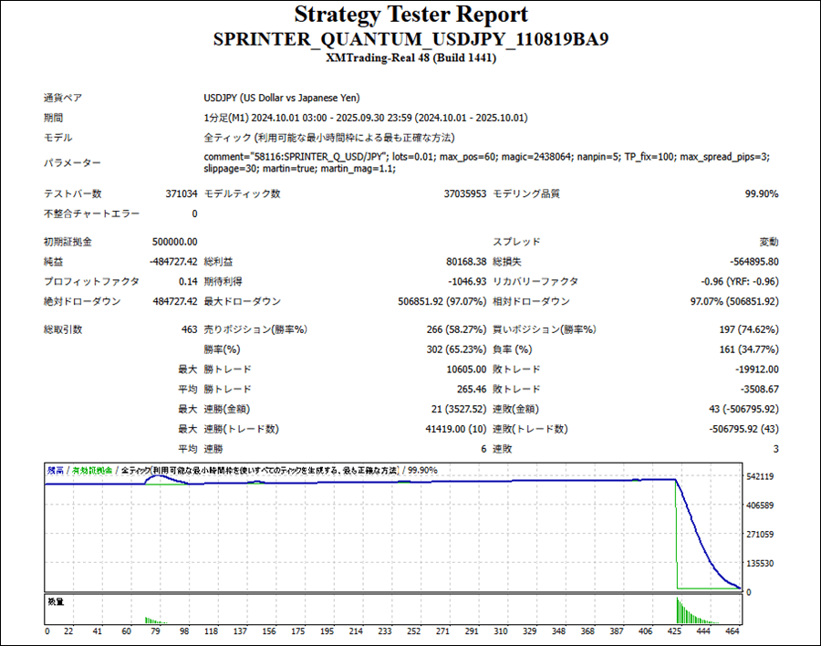The width and height of the screenshot is (821, 646).
Task: Click the 初期証拠金 value 500000.00
Action: click(174, 242)
